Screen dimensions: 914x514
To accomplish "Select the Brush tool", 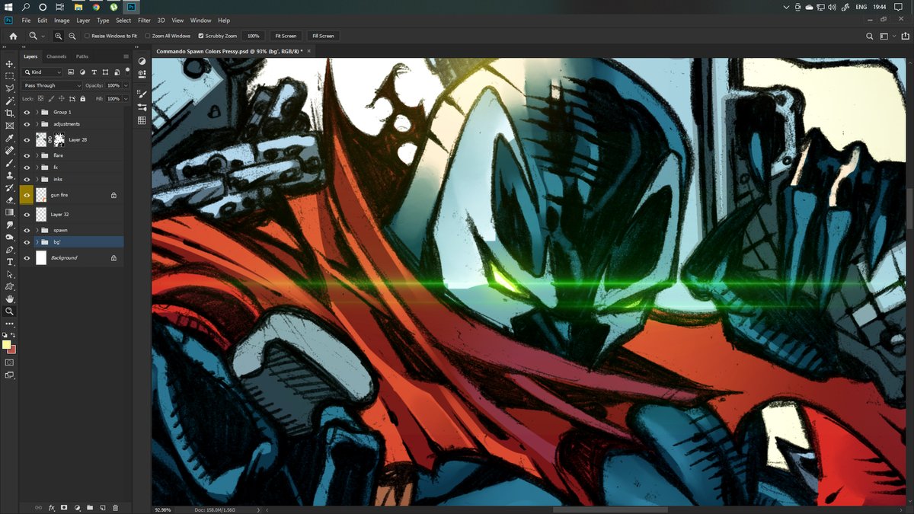I will point(10,163).
